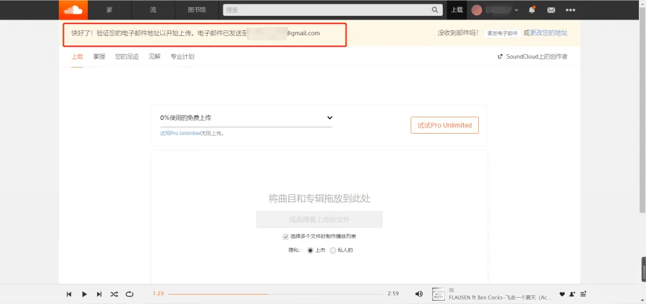Open the three-dot more menu
The width and height of the screenshot is (646, 304).
[x=570, y=10]
